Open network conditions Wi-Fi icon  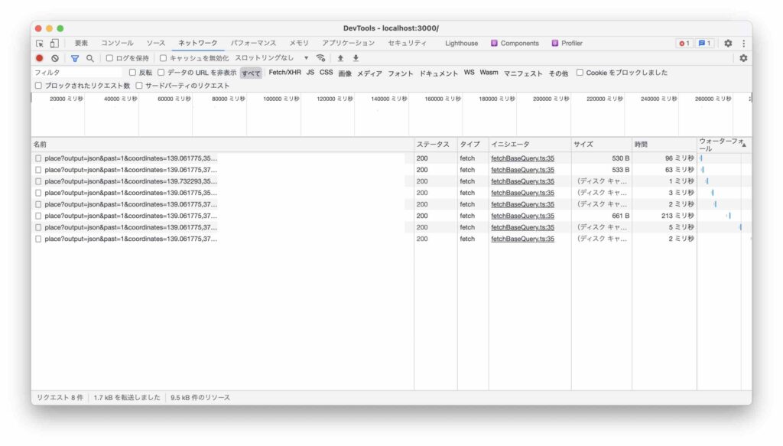[x=320, y=58]
